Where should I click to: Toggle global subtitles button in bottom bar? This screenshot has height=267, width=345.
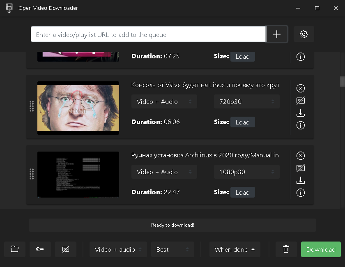click(x=66, y=249)
